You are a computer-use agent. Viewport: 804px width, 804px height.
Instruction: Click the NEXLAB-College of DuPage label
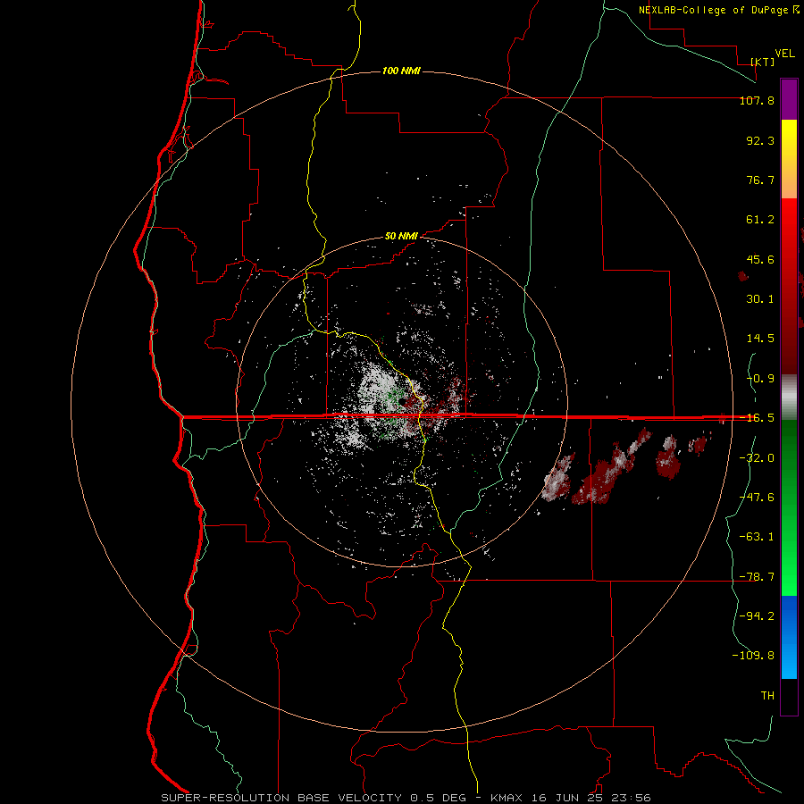pyautogui.click(x=715, y=10)
